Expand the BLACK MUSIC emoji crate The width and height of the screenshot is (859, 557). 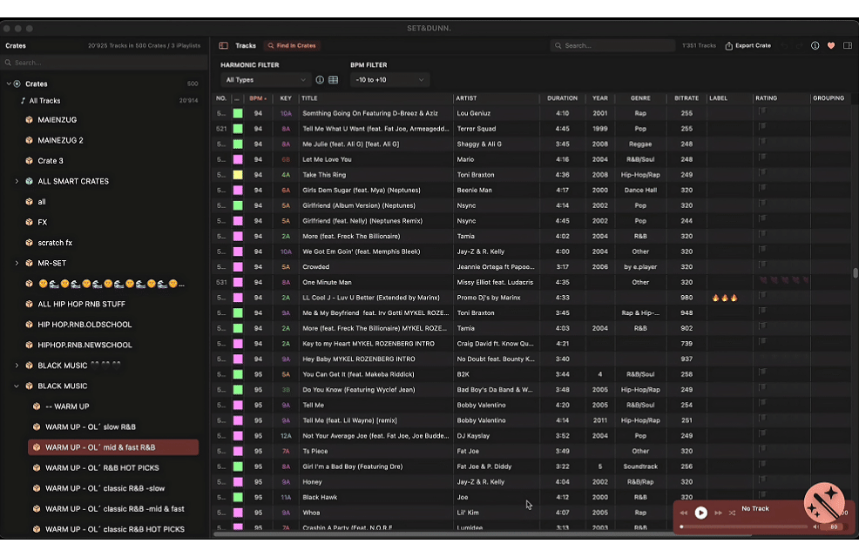point(17,366)
